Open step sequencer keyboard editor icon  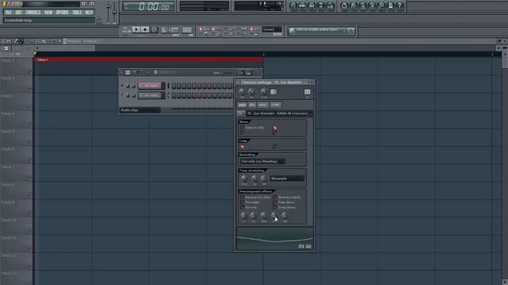click(x=248, y=72)
